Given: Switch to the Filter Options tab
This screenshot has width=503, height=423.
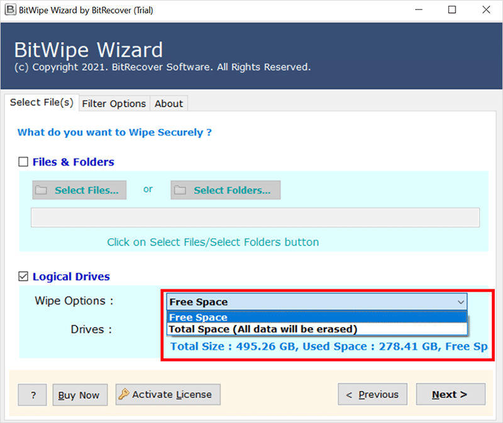Looking at the screenshot, I should 114,104.
